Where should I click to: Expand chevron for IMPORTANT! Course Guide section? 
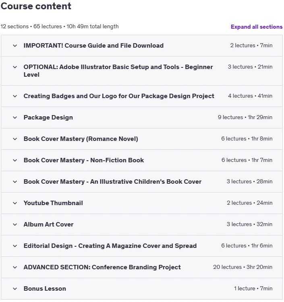15,46
